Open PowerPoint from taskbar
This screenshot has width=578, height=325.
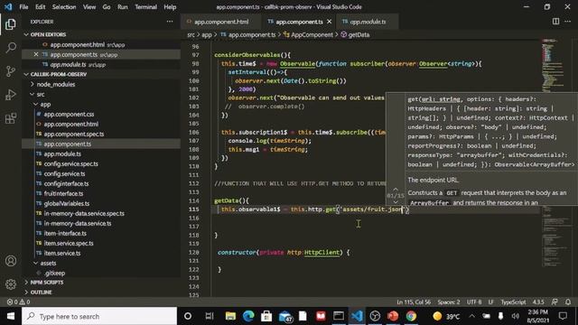coord(393,316)
